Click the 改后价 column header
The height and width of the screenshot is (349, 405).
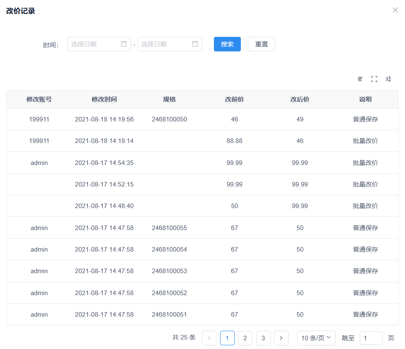click(300, 99)
